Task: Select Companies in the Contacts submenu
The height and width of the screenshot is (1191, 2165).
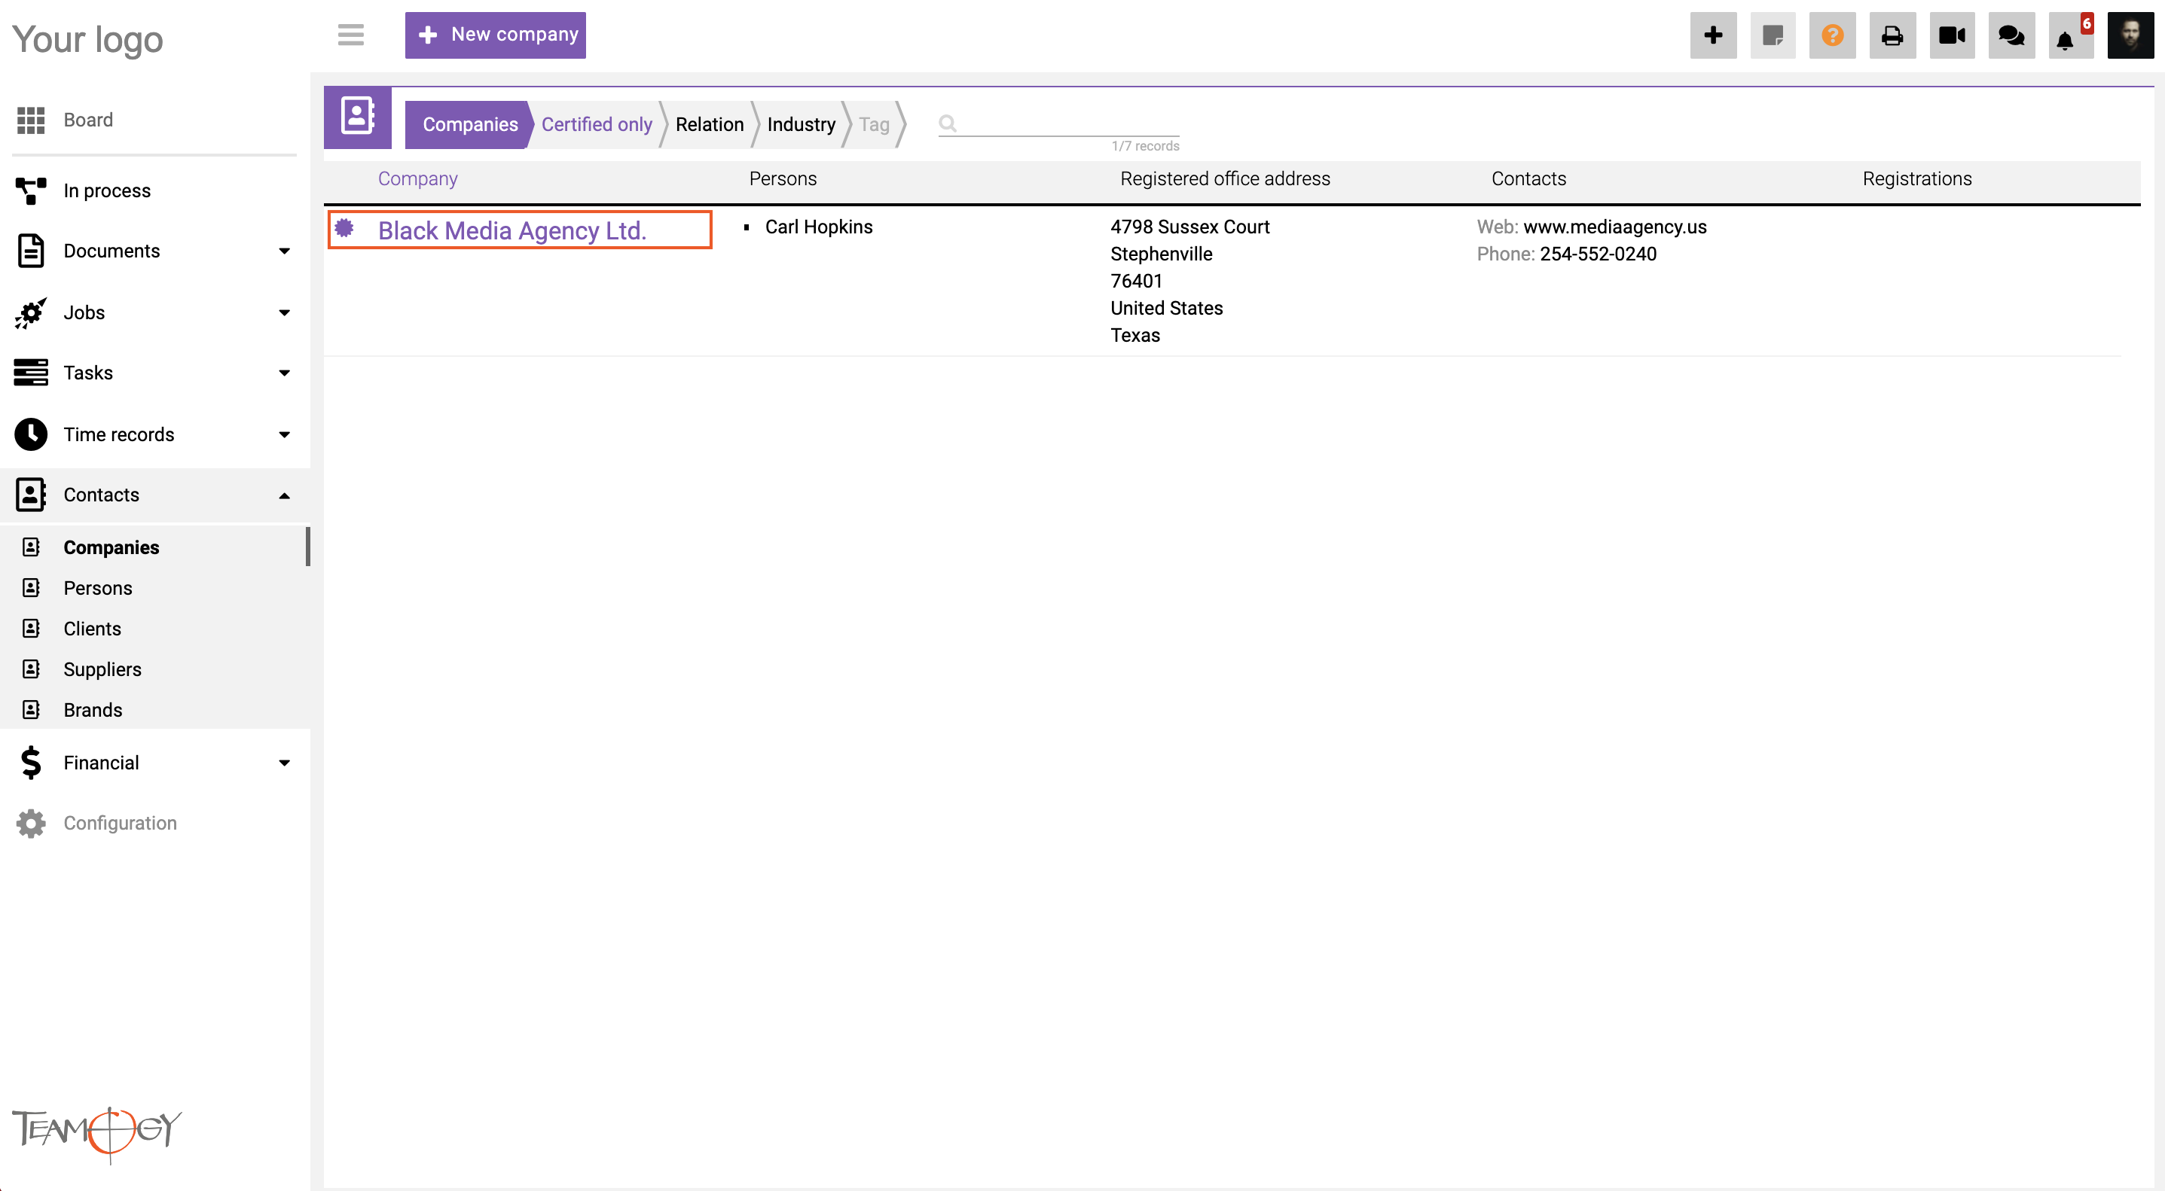Action: [111, 547]
